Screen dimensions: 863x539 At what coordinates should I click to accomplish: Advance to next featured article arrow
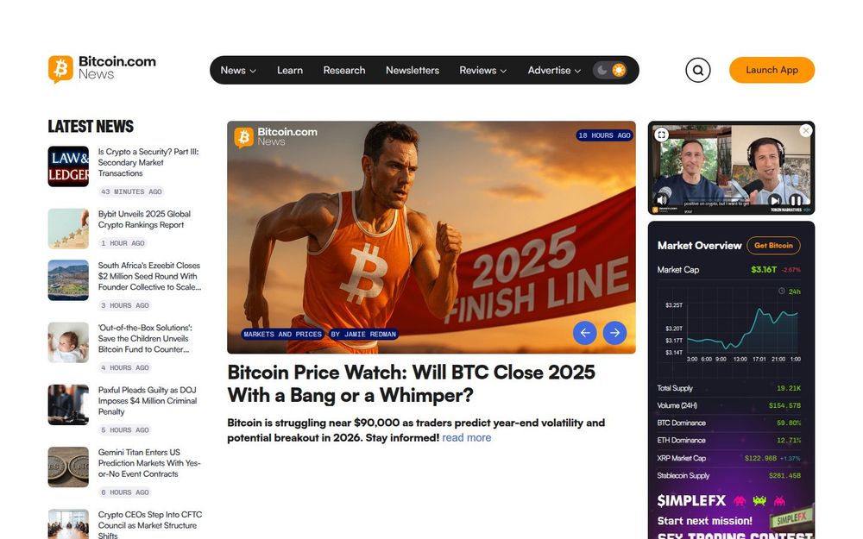click(614, 333)
